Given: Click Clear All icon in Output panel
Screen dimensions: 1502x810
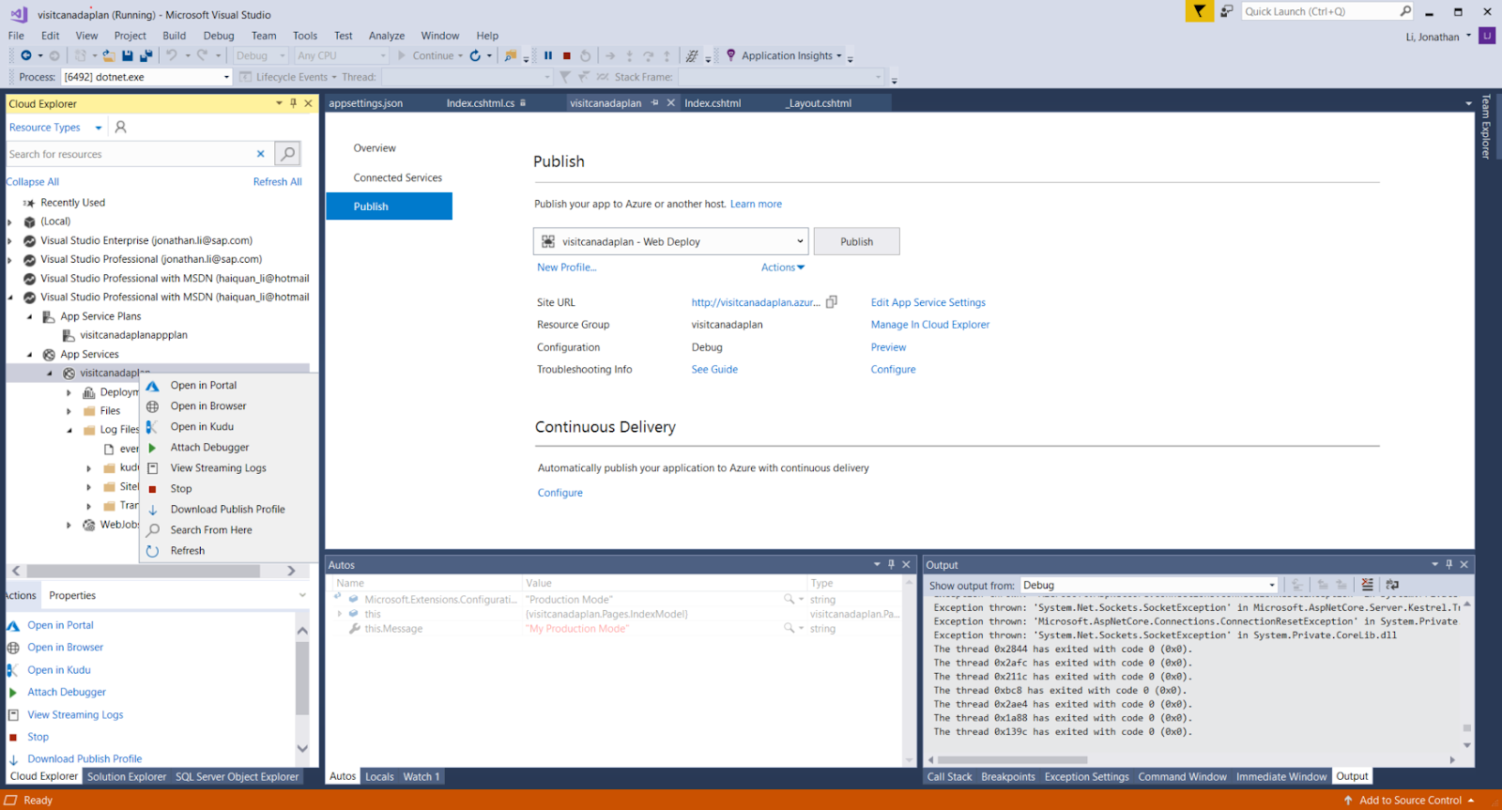Looking at the screenshot, I should coord(1367,585).
